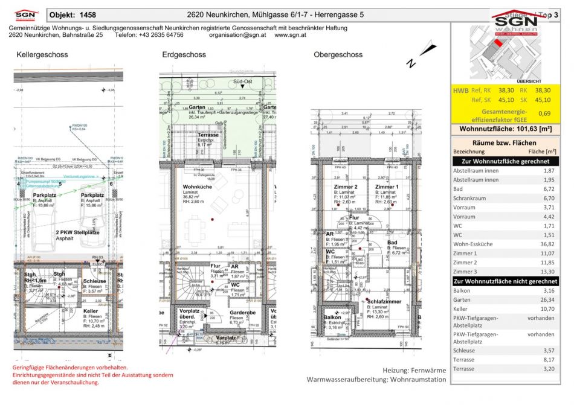
Task: Click the spiral staircase in Erdgeschoss plan
Action: tap(191, 283)
